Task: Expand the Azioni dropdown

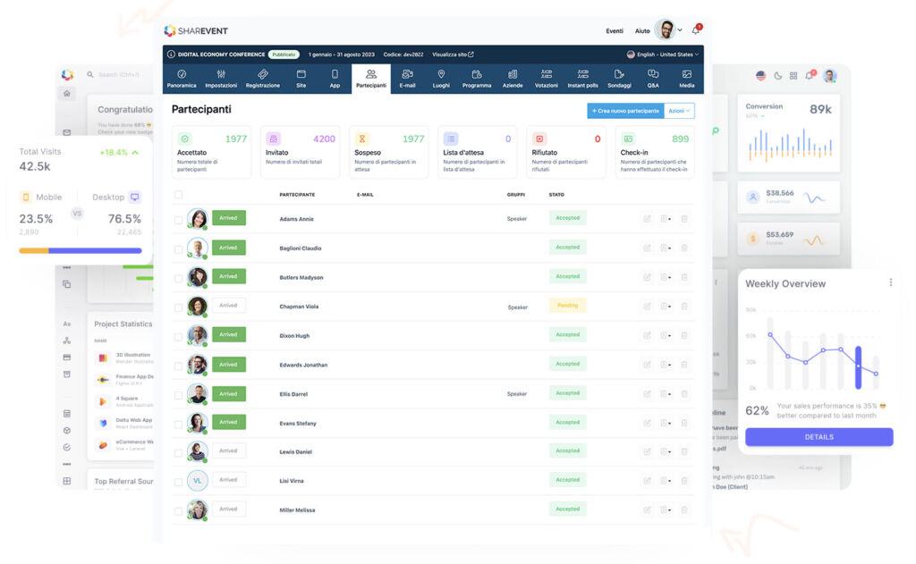Action: [680, 111]
